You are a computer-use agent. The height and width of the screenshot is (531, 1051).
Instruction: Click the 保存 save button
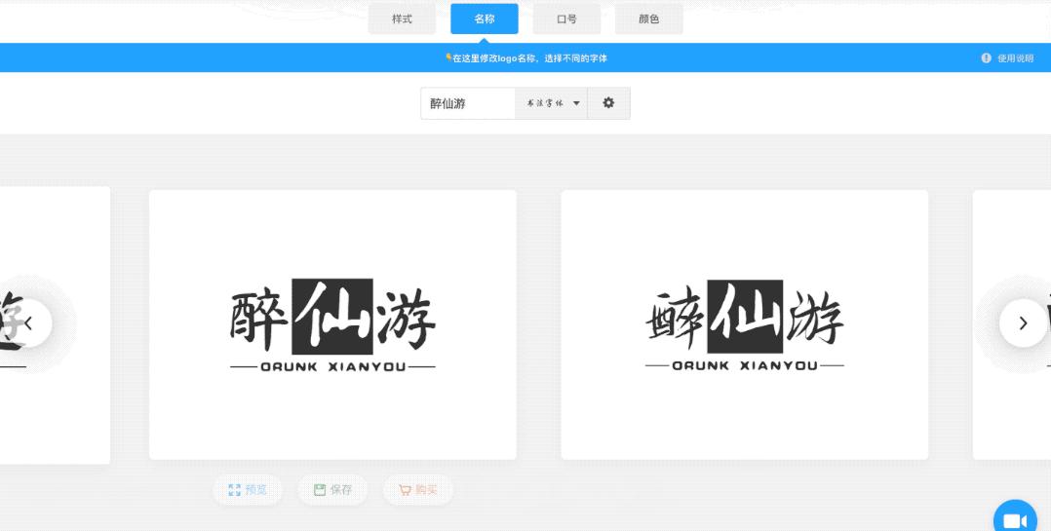(332, 490)
